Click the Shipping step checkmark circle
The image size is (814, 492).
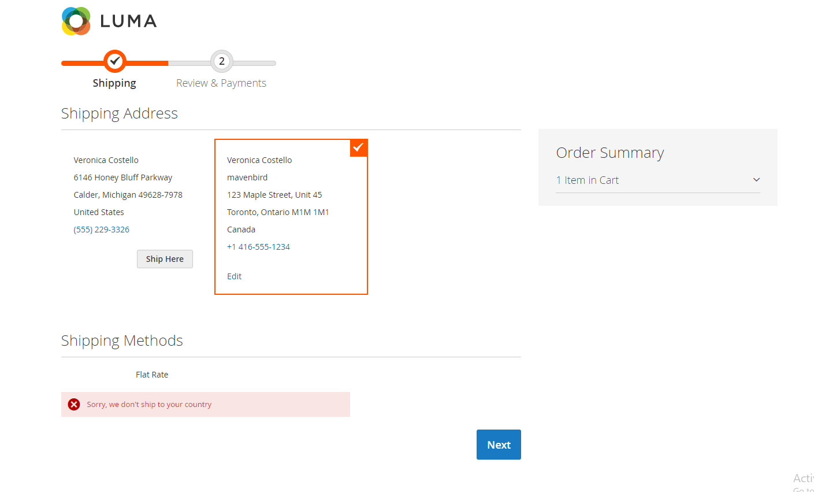(115, 61)
